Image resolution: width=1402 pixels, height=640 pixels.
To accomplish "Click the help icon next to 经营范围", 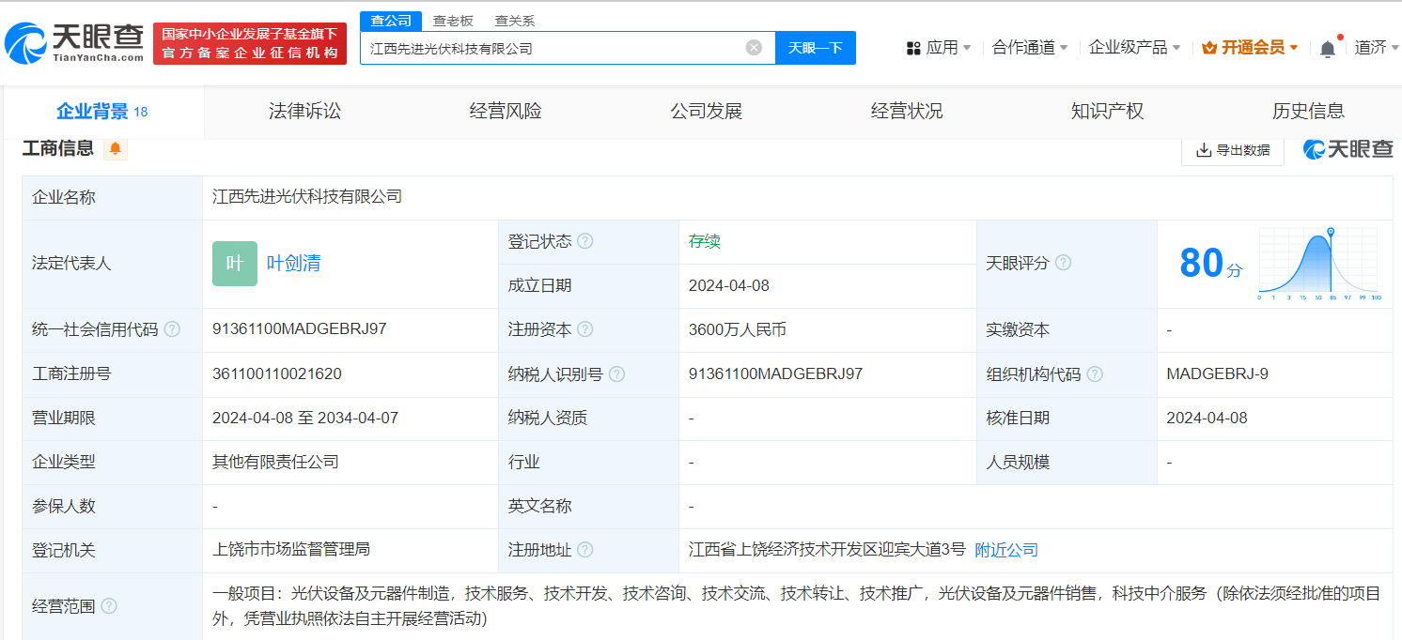I will coord(109,606).
